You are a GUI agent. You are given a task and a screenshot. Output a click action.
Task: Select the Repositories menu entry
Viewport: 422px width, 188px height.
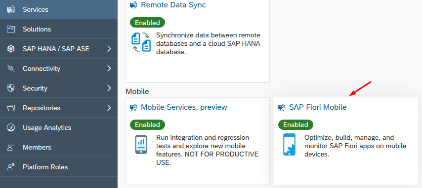(x=59, y=108)
